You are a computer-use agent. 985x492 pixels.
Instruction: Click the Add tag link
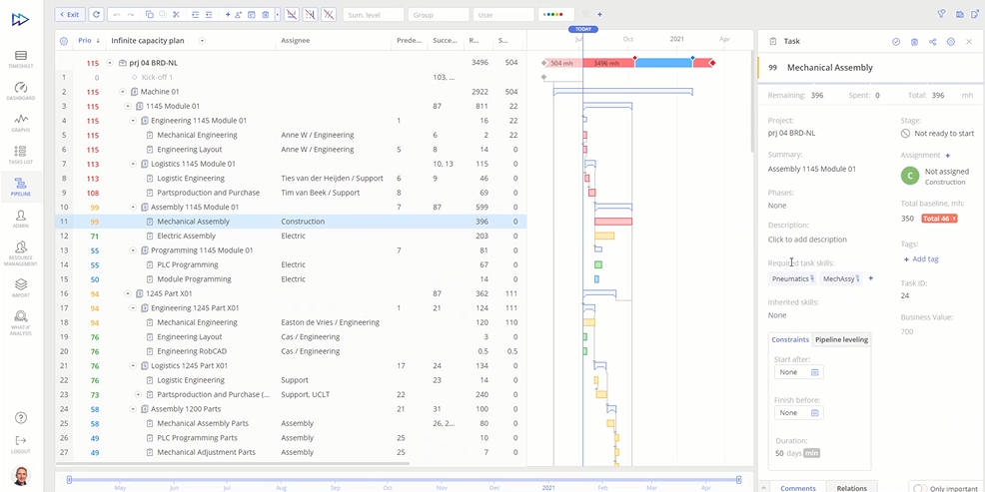click(920, 259)
